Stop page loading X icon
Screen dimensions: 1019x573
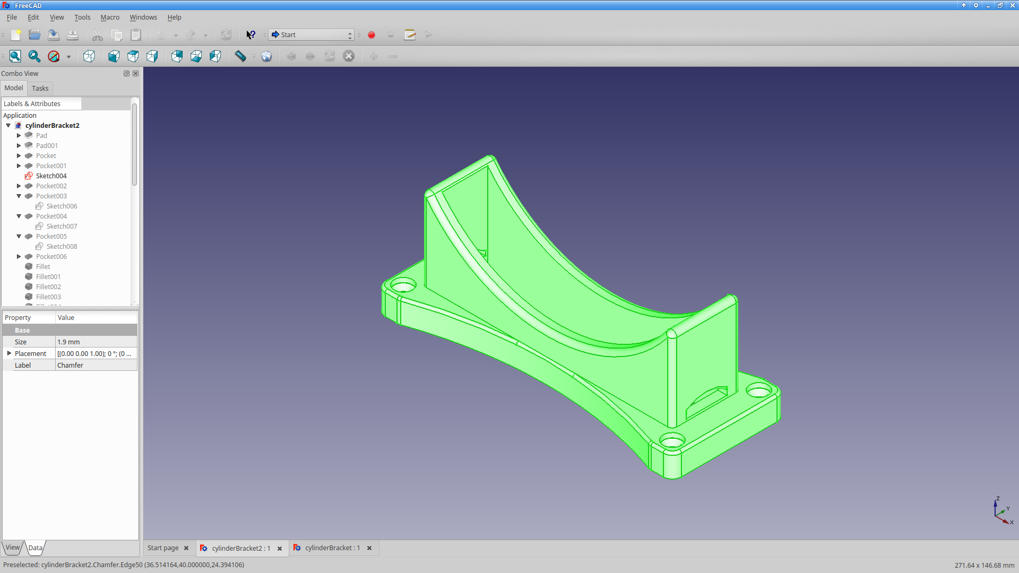click(349, 56)
